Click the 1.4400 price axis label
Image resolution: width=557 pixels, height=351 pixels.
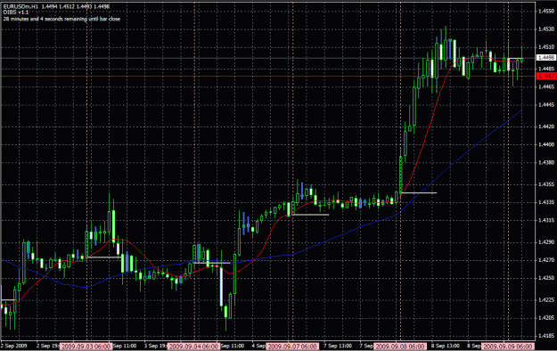pos(546,144)
